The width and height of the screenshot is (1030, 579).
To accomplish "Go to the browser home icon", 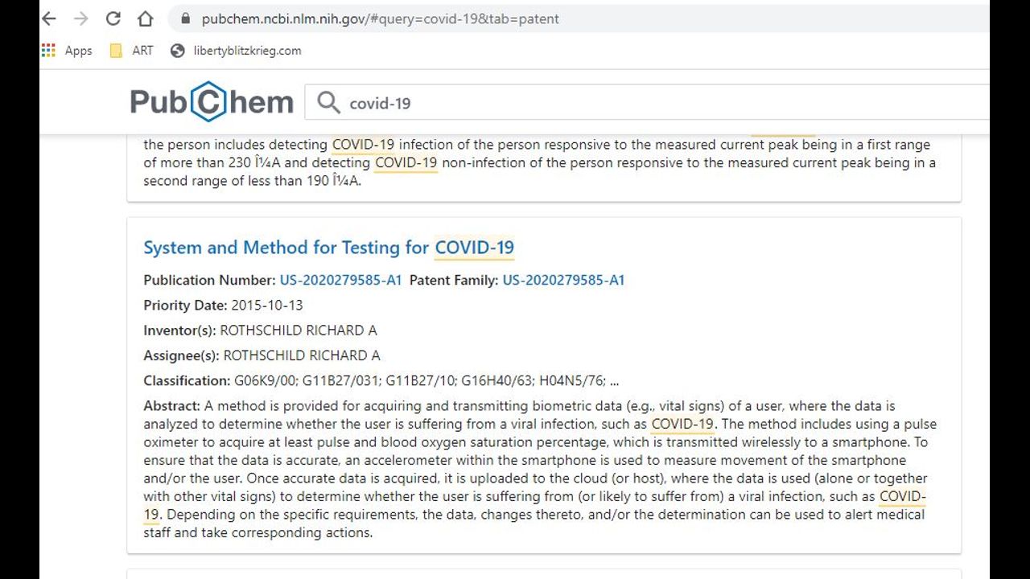I will tap(145, 18).
